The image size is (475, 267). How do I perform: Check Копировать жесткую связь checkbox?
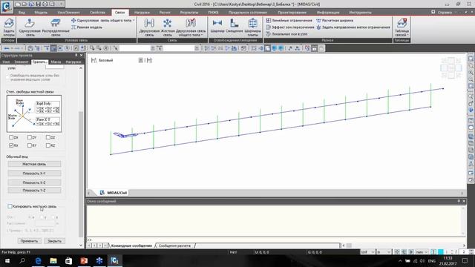tap(10, 206)
